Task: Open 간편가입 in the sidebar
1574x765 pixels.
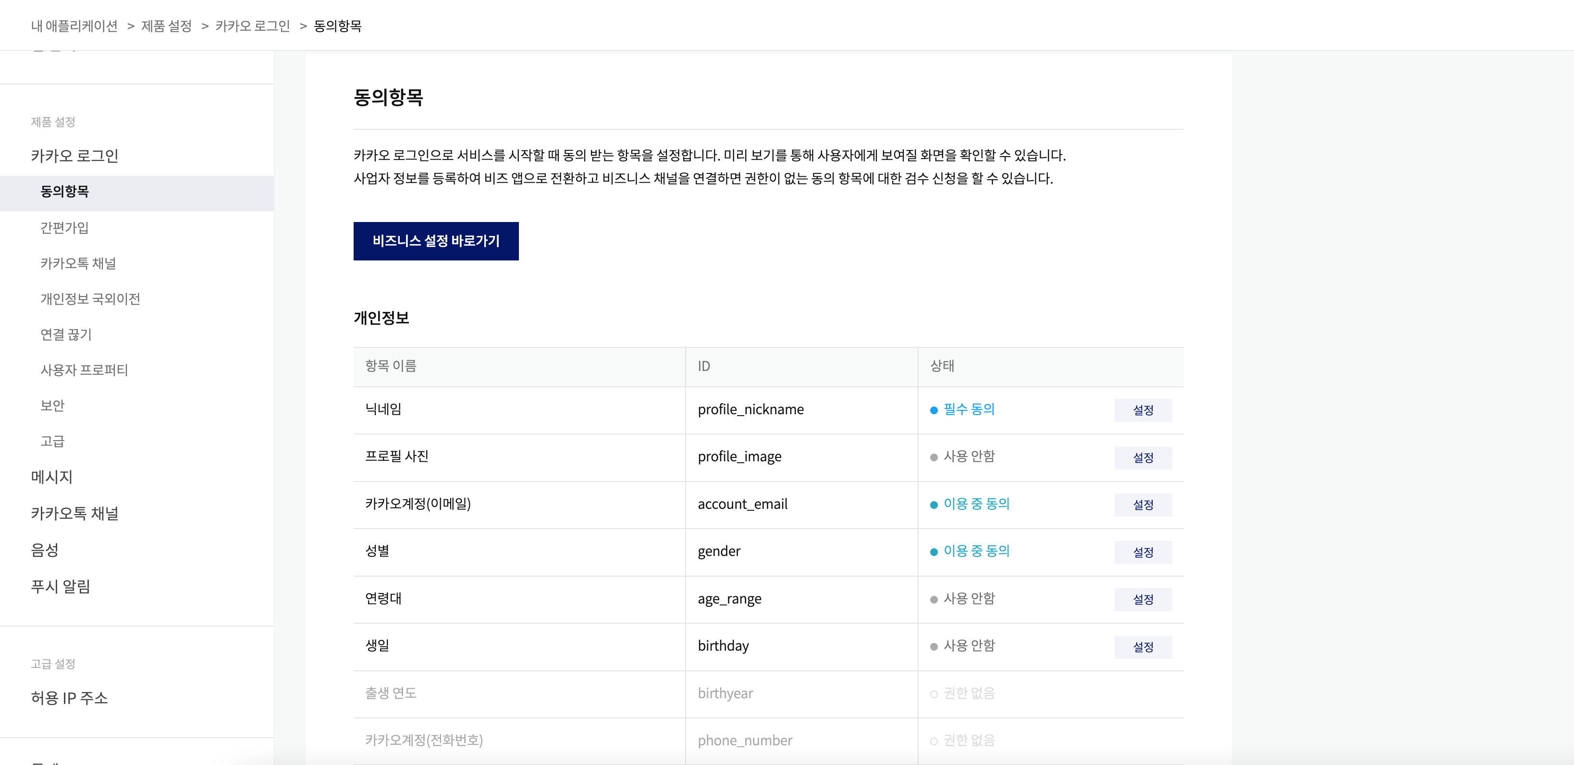Action: [x=64, y=228]
